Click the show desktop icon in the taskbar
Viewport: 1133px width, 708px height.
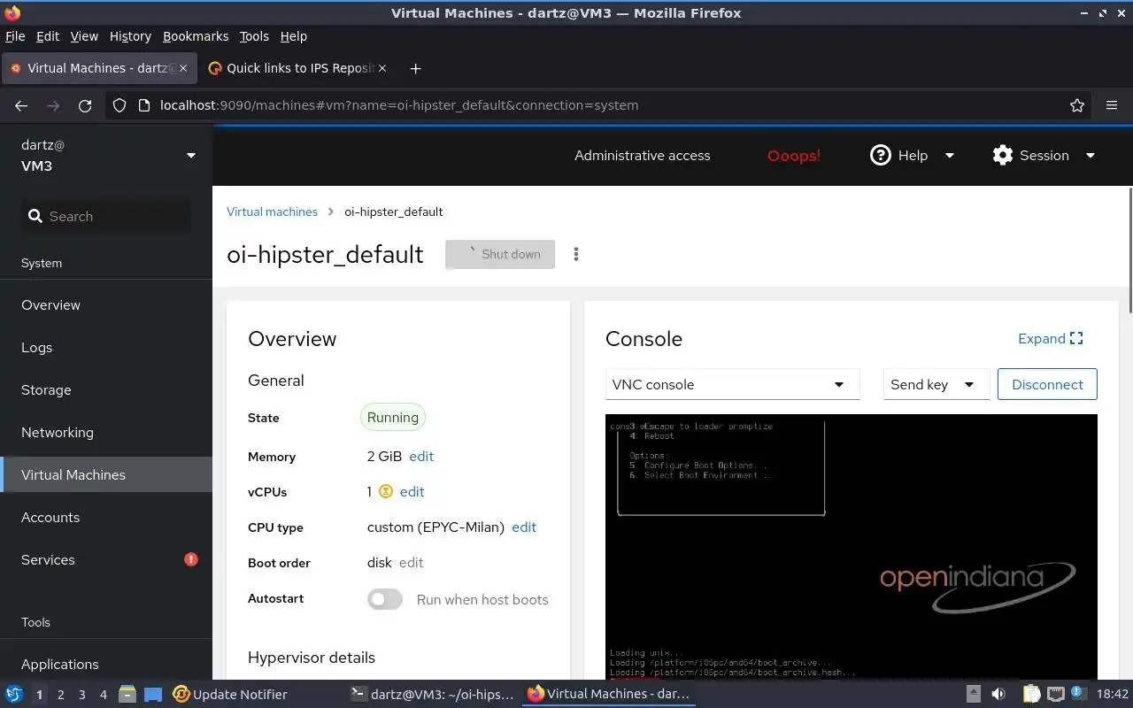pyautogui.click(x=153, y=694)
